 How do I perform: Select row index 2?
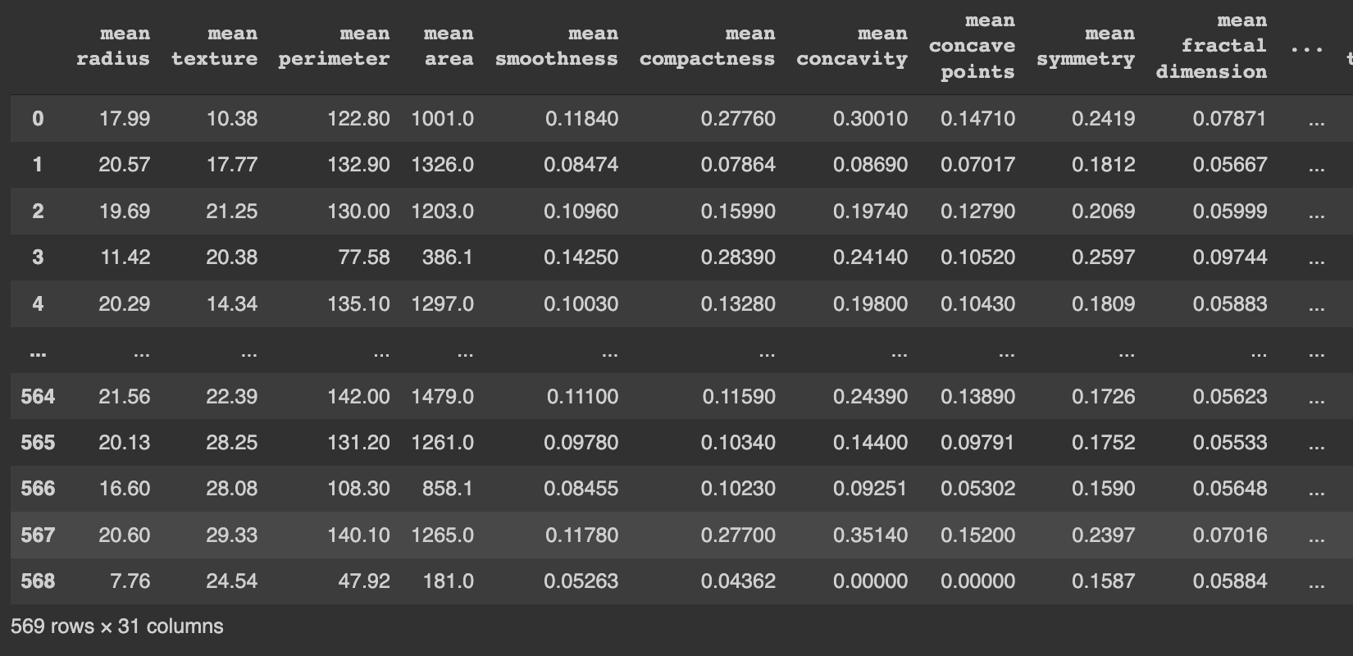(x=38, y=212)
